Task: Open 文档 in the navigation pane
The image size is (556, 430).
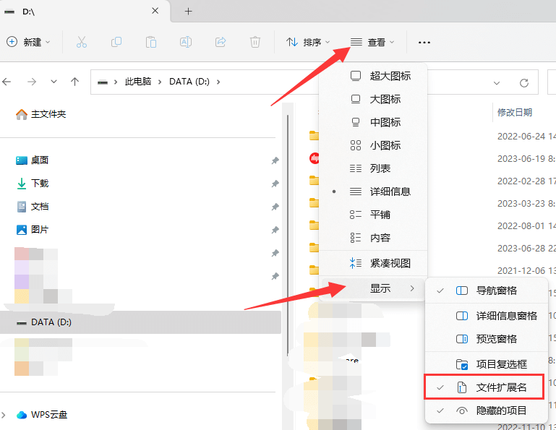Action: tap(33, 206)
